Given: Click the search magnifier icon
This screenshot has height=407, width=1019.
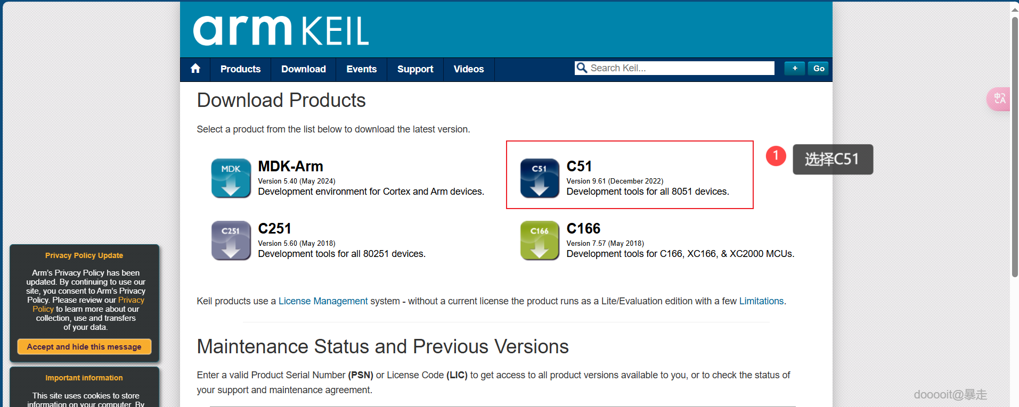Looking at the screenshot, I should click(x=582, y=68).
